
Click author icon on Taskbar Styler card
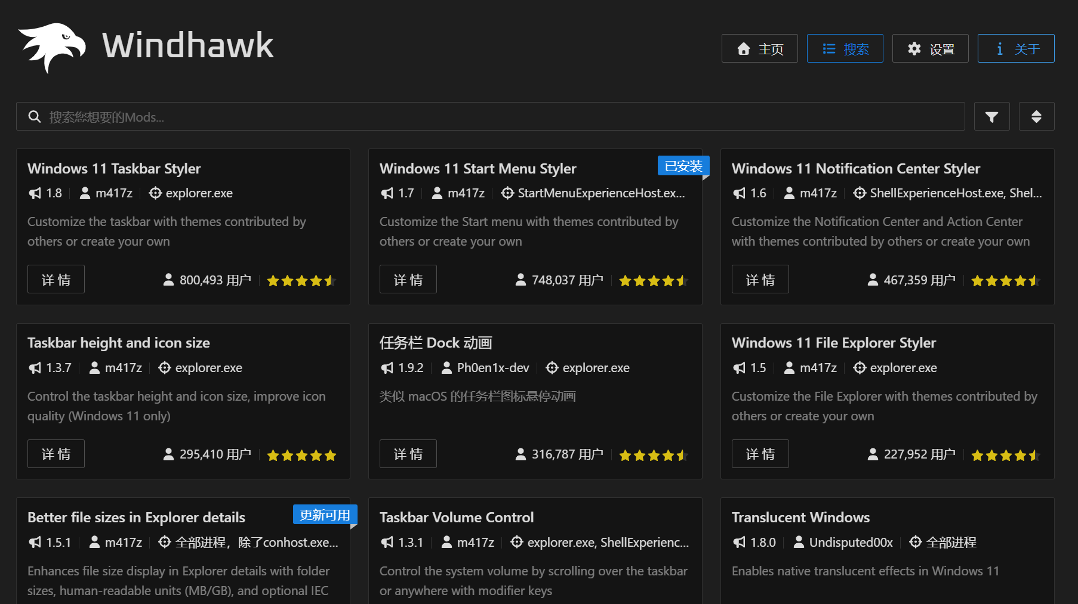click(85, 193)
